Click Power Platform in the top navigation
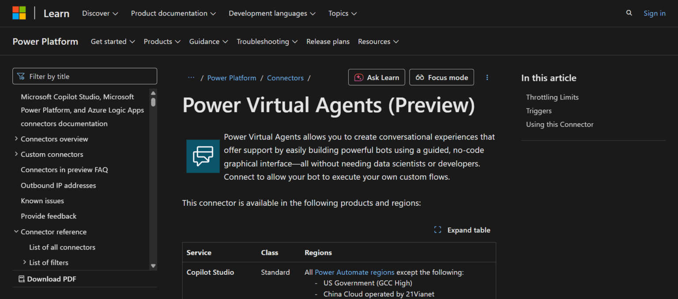 point(45,41)
